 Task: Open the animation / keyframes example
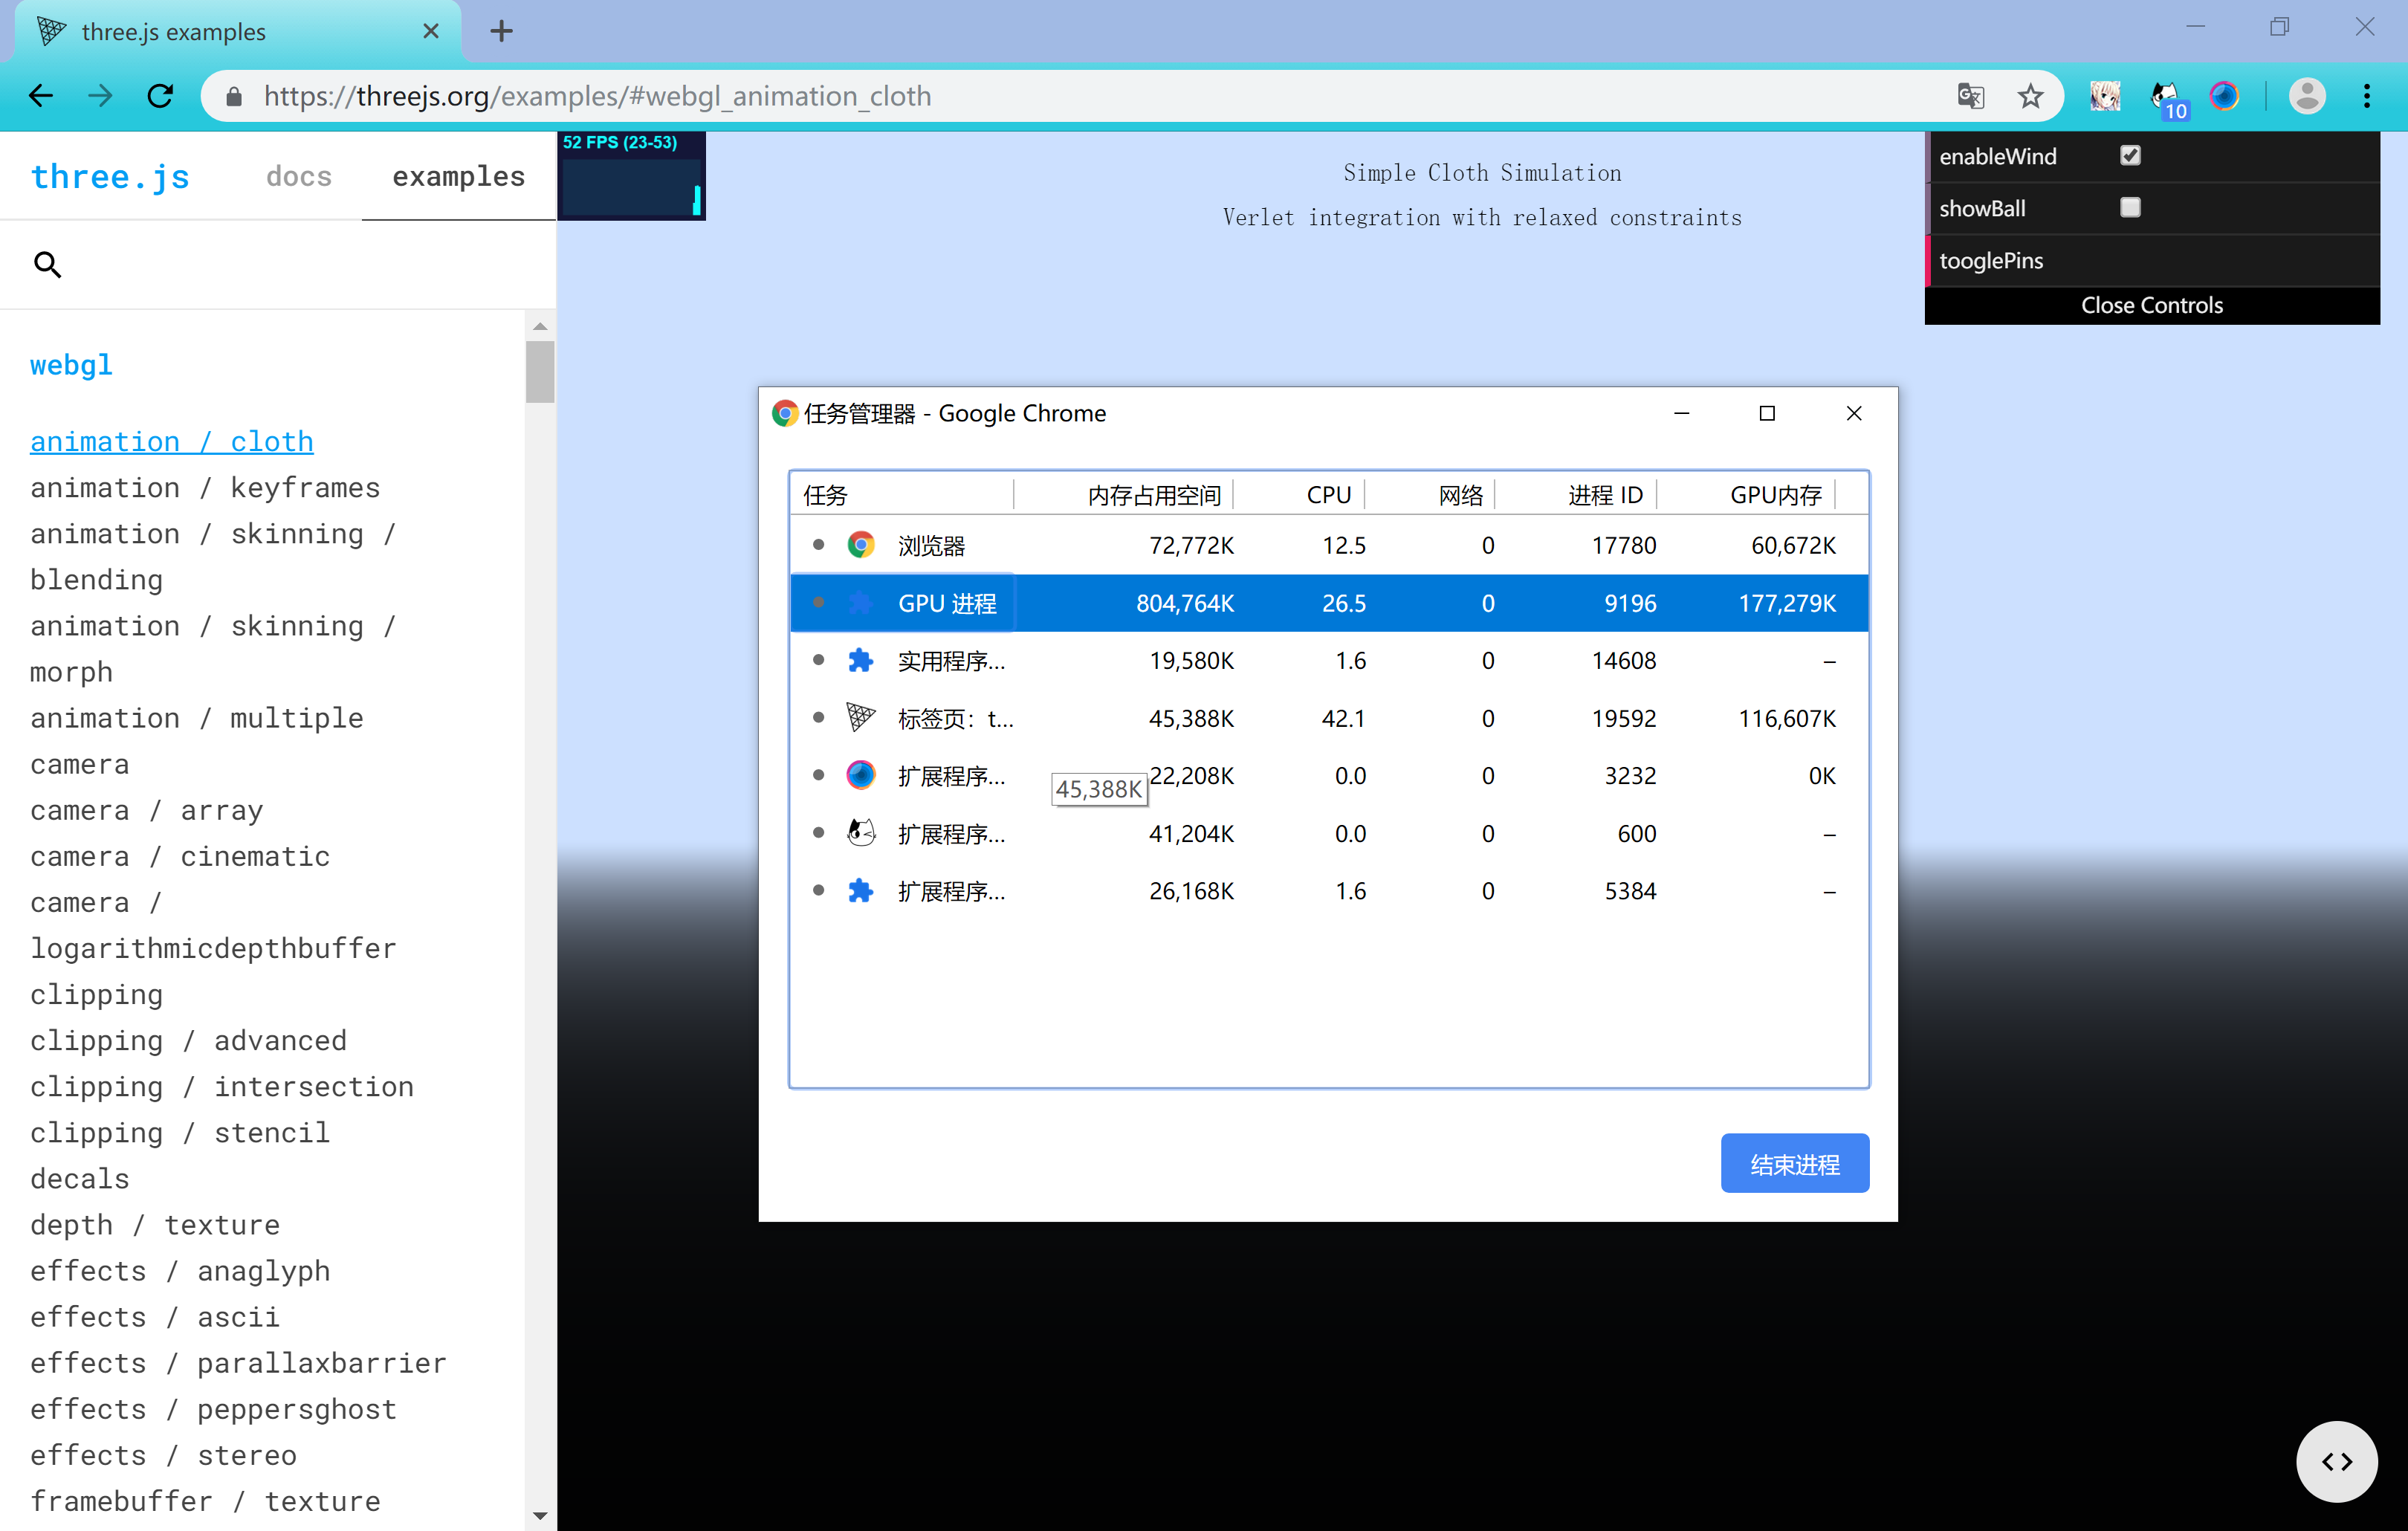(x=205, y=488)
